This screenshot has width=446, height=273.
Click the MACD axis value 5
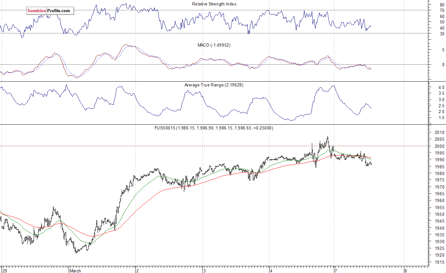(x=443, y=50)
